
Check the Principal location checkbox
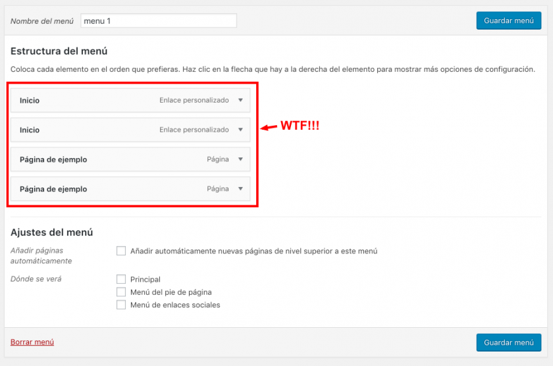pyautogui.click(x=121, y=279)
